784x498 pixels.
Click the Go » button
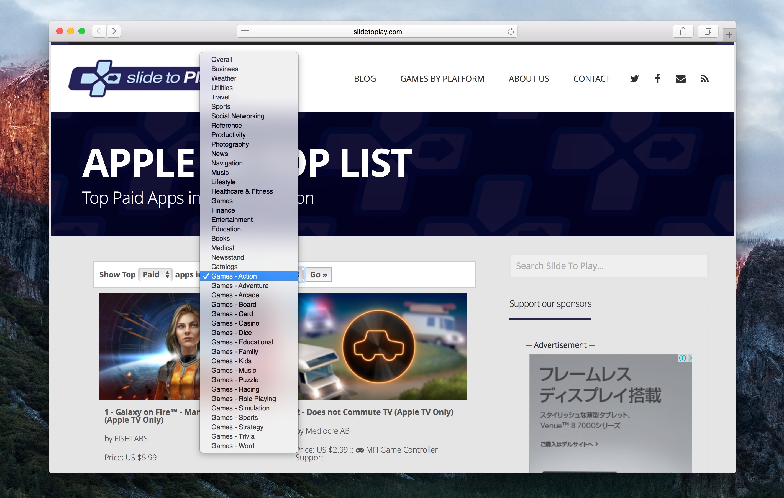point(318,275)
